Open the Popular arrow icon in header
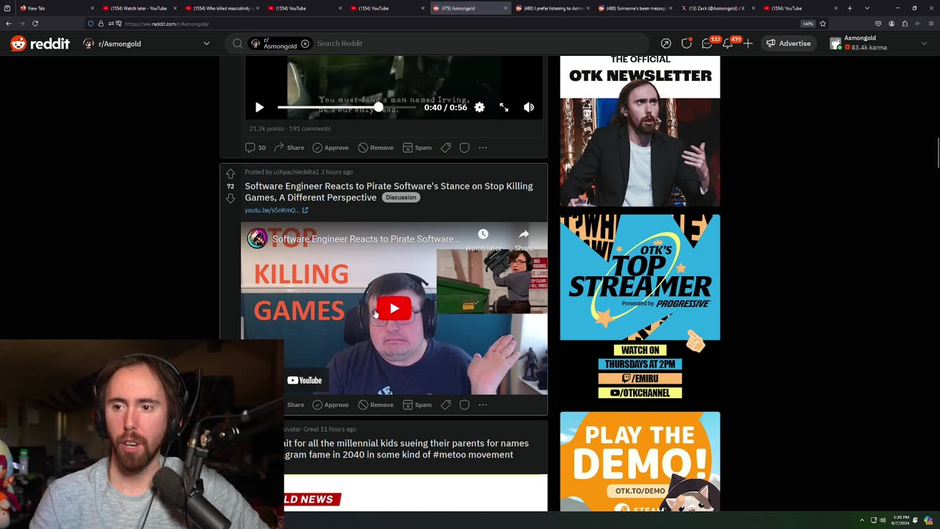The image size is (940, 529). tap(665, 43)
